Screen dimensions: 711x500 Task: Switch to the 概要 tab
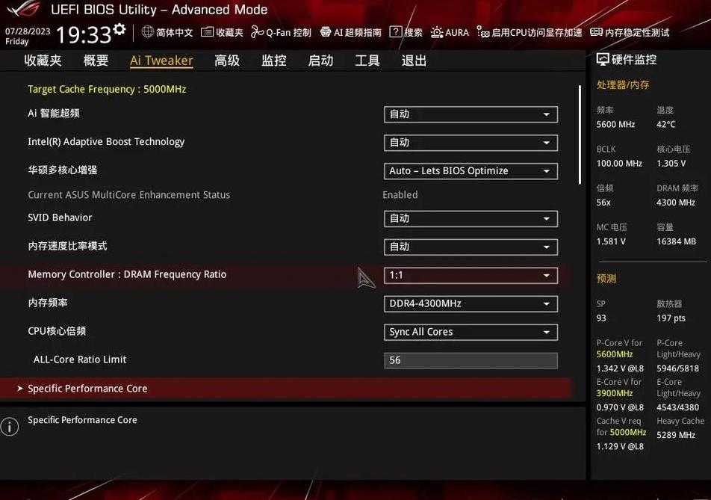pos(96,61)
